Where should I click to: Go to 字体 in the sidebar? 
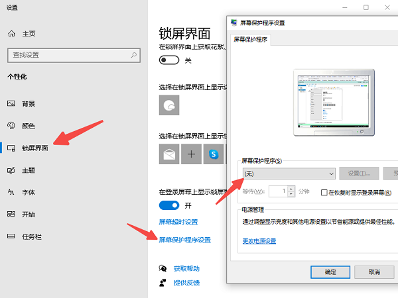click(29, 192)
